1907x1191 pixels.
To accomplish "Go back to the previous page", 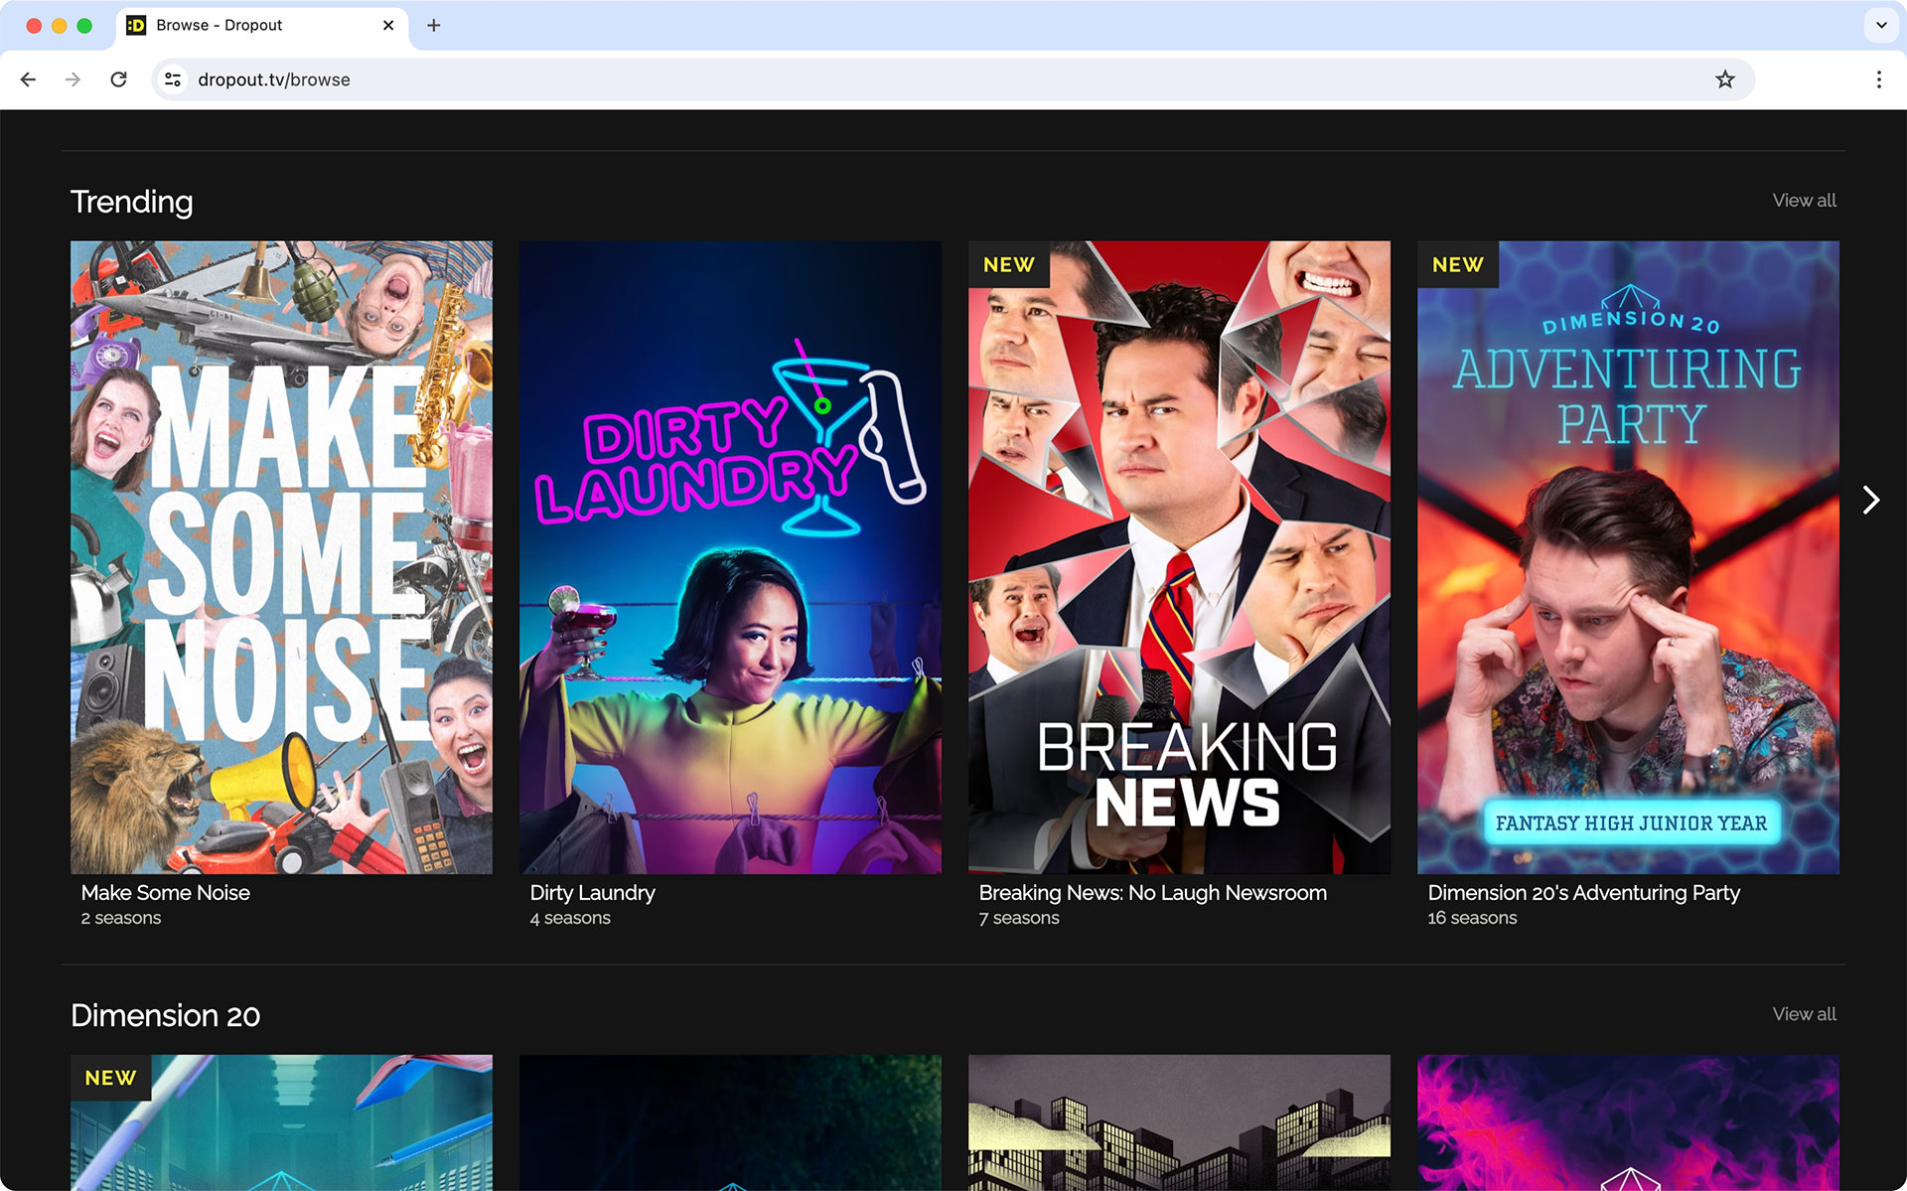I will pos(28,79).
